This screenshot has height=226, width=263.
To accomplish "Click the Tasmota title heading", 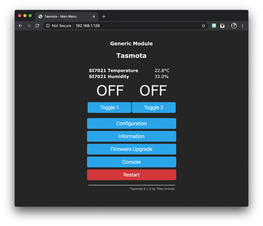I will click(131, 56).
